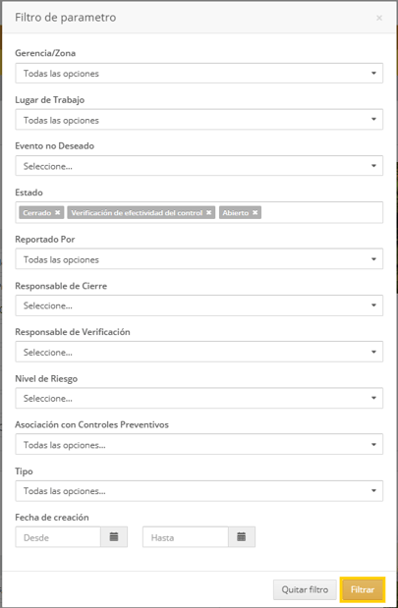This screenshot has width=398, height=608.
Task: Remove the Cerrado tag from Estado
Action: (57, 212)
